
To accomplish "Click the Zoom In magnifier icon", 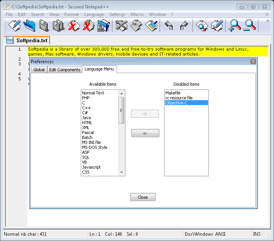I will coord(235,26).
